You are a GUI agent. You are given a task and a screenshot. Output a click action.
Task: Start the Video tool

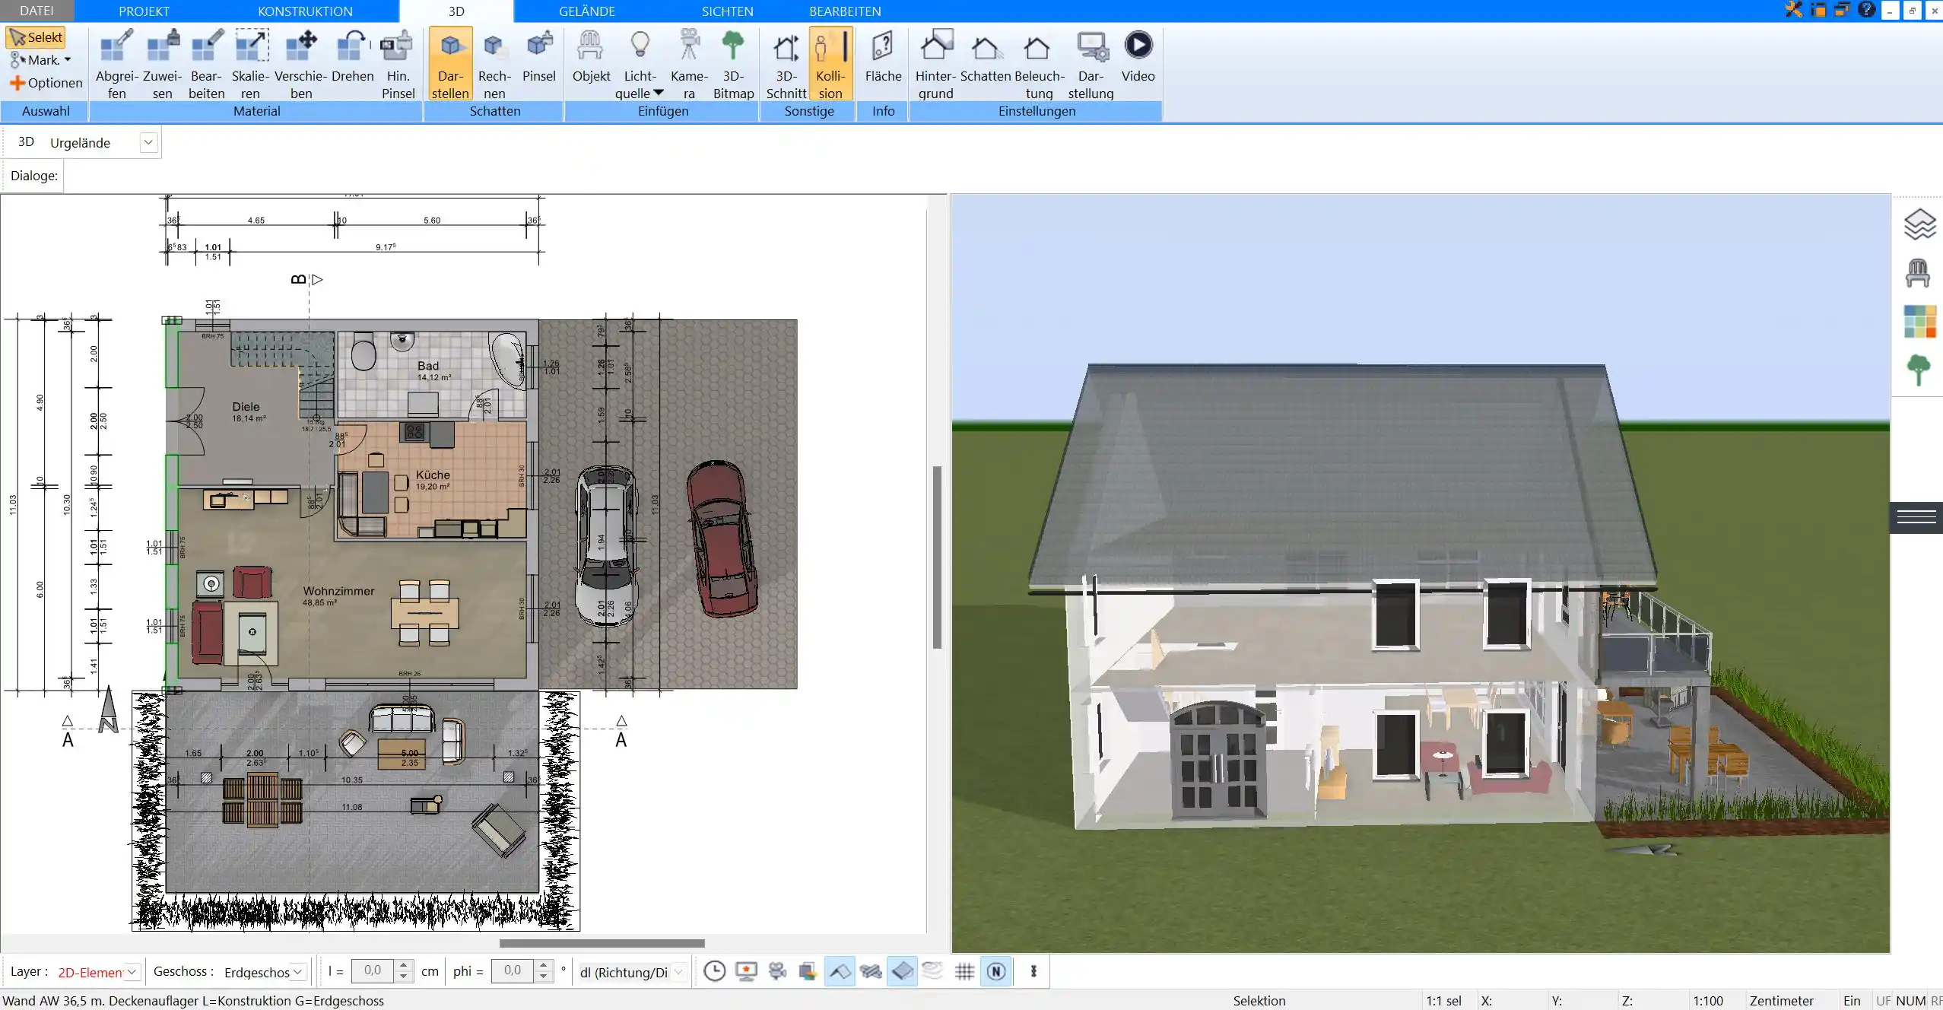(x=1138, y=56)
